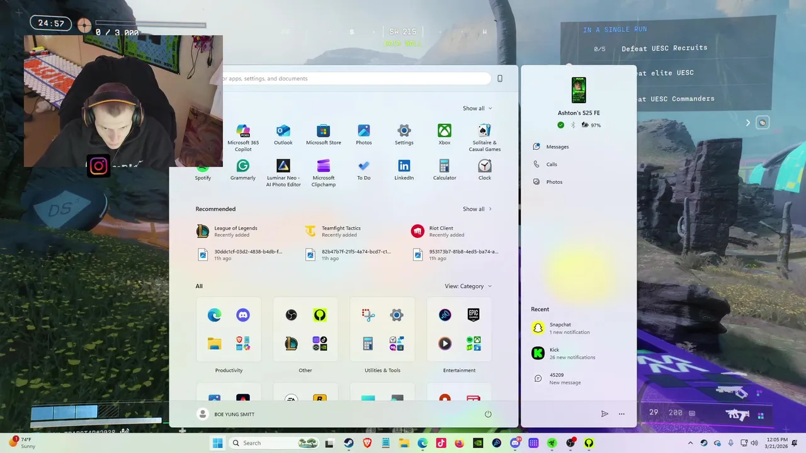Open Epic Games in Entertainment category
The height and width of the screenshot is (453, 806).
point(474,315)
